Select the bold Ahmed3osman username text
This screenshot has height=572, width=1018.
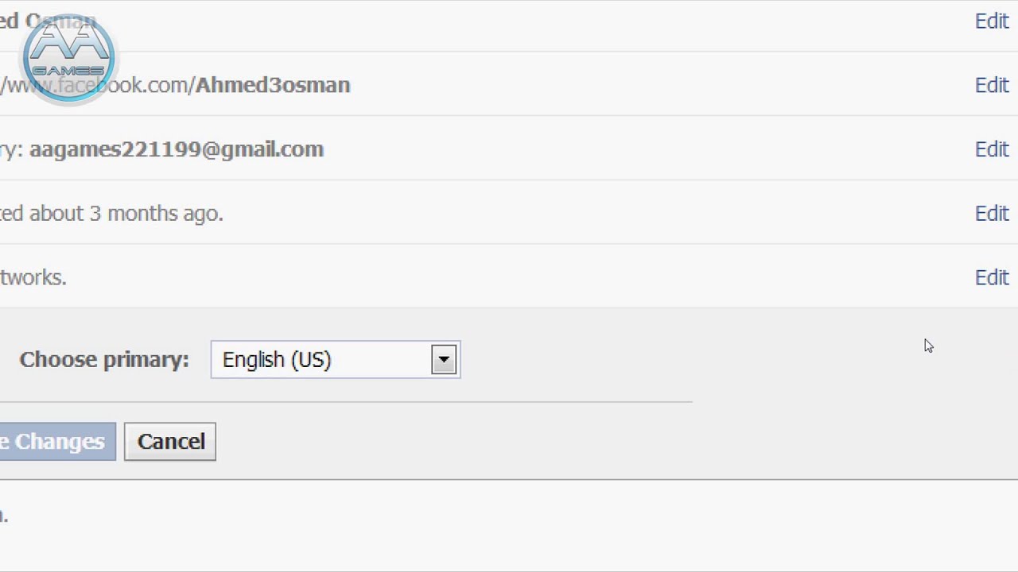[272, 85]
